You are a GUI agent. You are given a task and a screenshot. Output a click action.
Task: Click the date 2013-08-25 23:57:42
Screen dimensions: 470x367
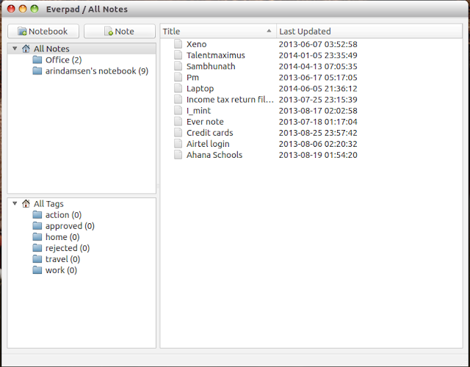[x=318, y=133]
